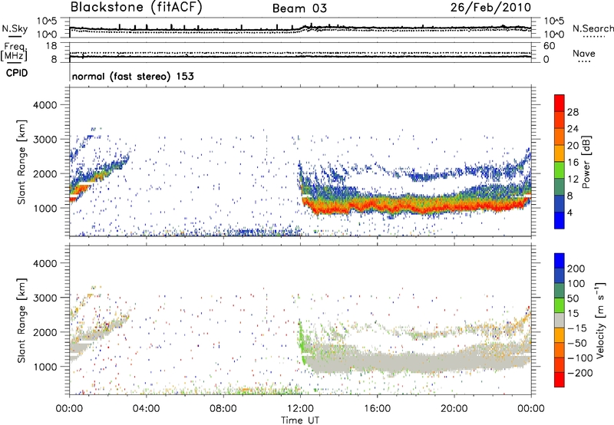Click "3000" on the power panel axis
The width and height of the screenshot is (614, 425).
click(45, 140)
